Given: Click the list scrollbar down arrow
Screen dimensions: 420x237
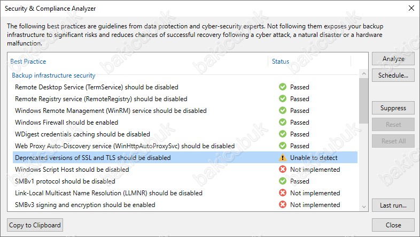Looking at the screenshot, I should [x=364, y=207].
